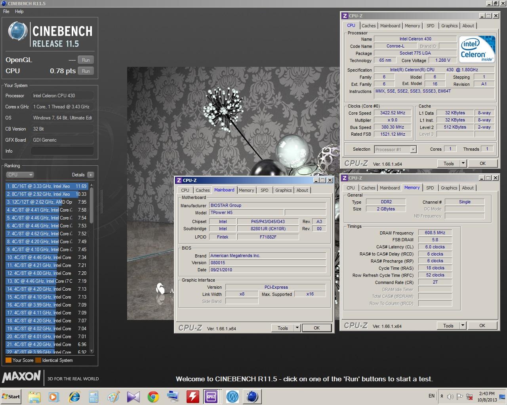This screenshot has width=507, height=405.
Task: Open Graphics tab in Mainboard CPU-Z window
Action: 284,190
